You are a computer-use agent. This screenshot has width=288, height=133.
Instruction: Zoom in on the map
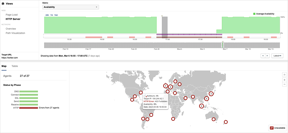(285, 80)
